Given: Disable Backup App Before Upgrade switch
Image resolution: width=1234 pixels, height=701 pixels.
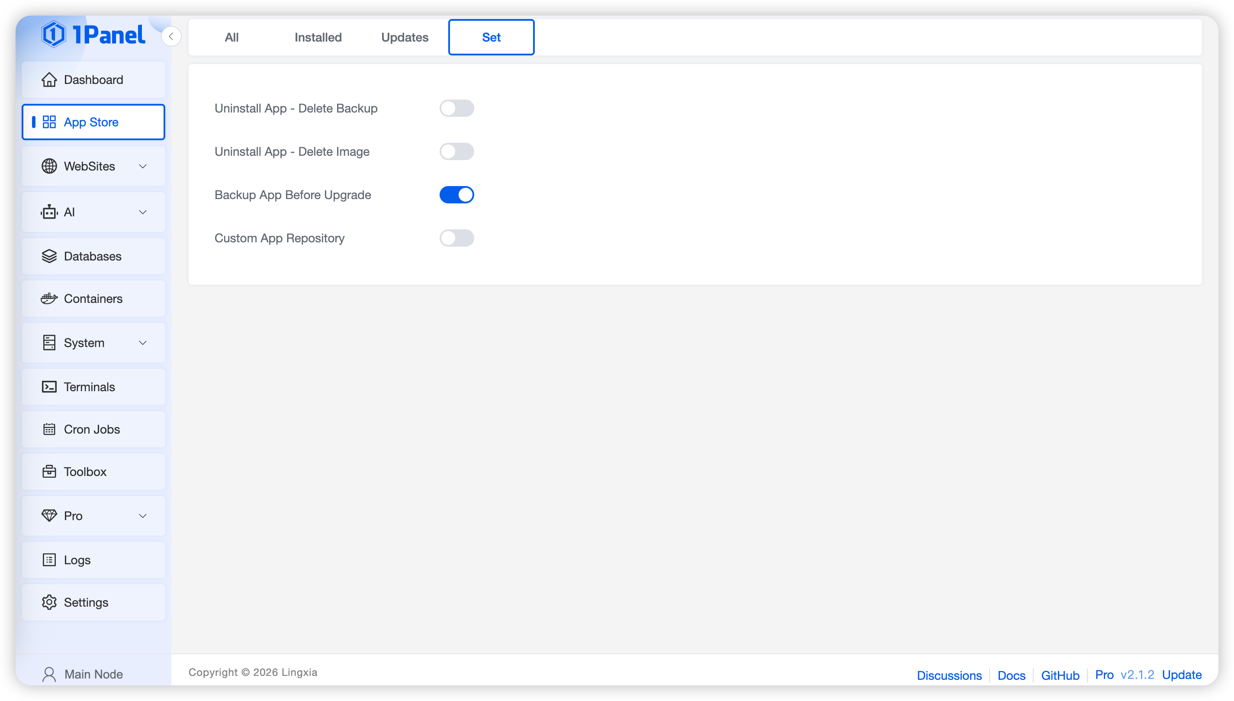Looking at the screenshot, I should pyautogui.click(x=456, y=195).
